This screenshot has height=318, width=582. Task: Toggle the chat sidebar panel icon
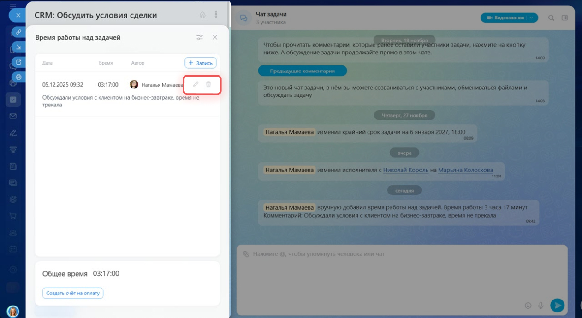click(564, 18)
